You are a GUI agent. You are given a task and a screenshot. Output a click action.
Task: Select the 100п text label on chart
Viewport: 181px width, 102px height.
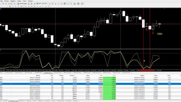pos(160,34)
